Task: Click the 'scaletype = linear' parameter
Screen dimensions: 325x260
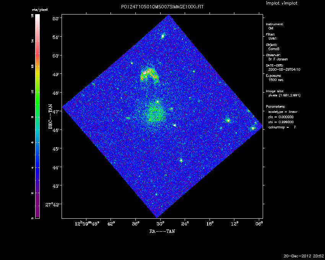Action: pos(283,112)
